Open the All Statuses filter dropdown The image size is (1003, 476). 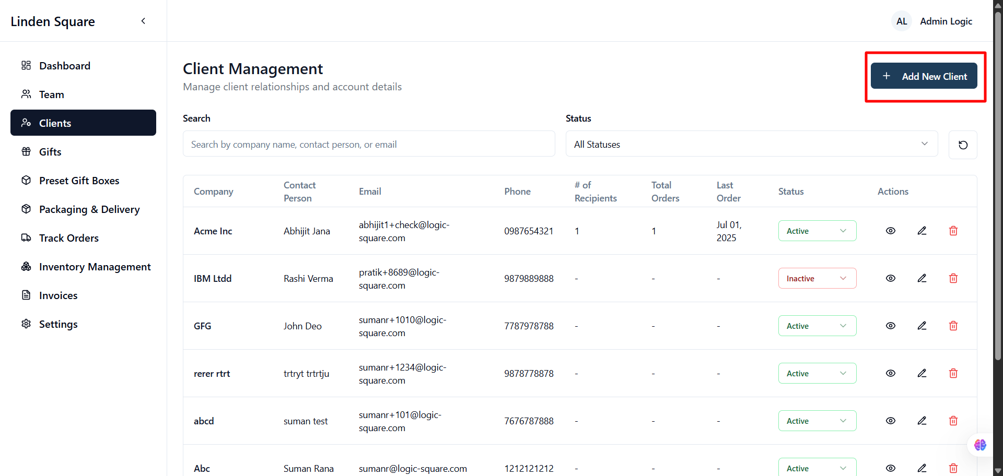pyautogui.click(x=752, y=144)
